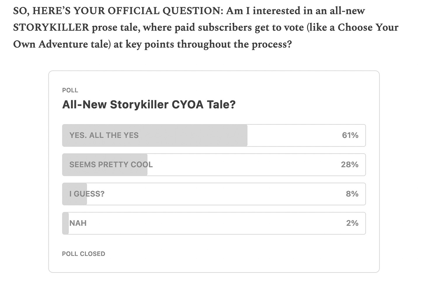Click the poll title "All-New Storykiller CYOA Tale?"
This screenshot has width=425, height=283.
149,105
